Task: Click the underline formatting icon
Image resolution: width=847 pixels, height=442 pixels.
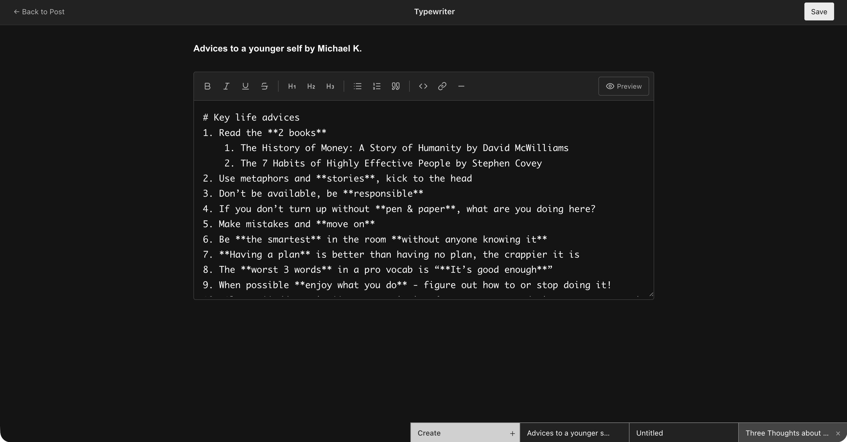Action: tap(245, 86)
